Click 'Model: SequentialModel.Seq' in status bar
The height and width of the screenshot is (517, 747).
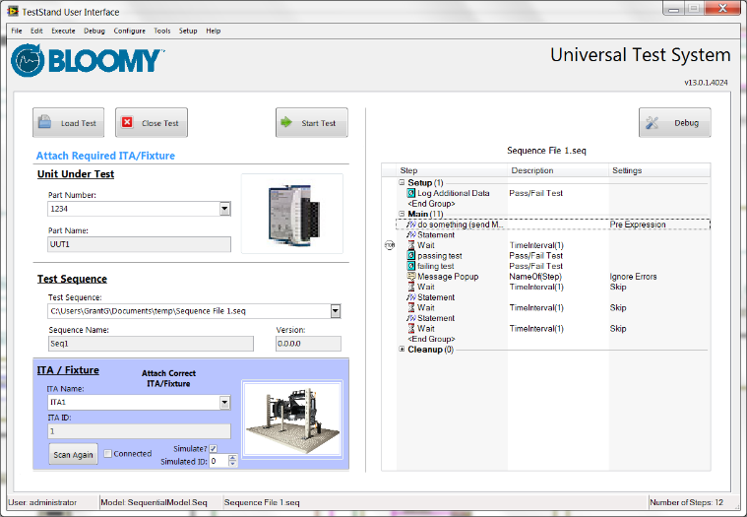pyautogui.click(x=154, y=502)
